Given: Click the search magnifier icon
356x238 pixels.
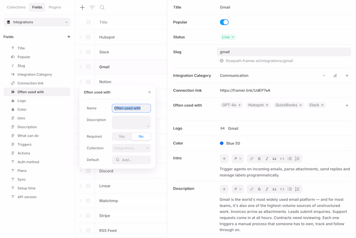Looking at the screenshot, I should point(102,7).
